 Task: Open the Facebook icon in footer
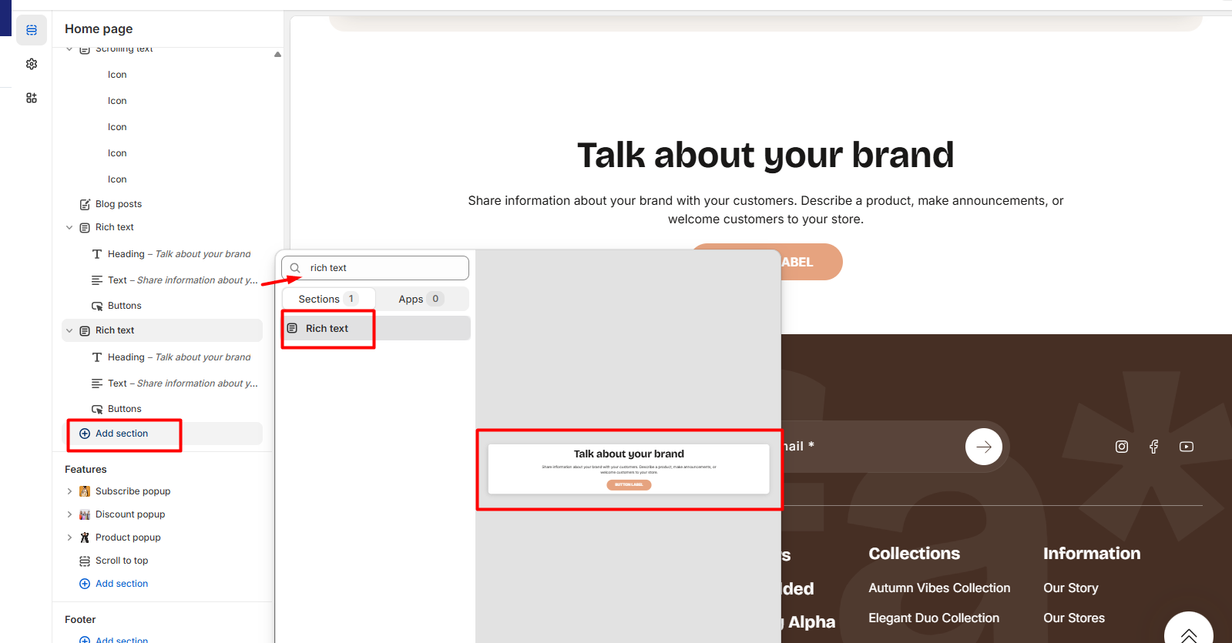pos(1153,447)
